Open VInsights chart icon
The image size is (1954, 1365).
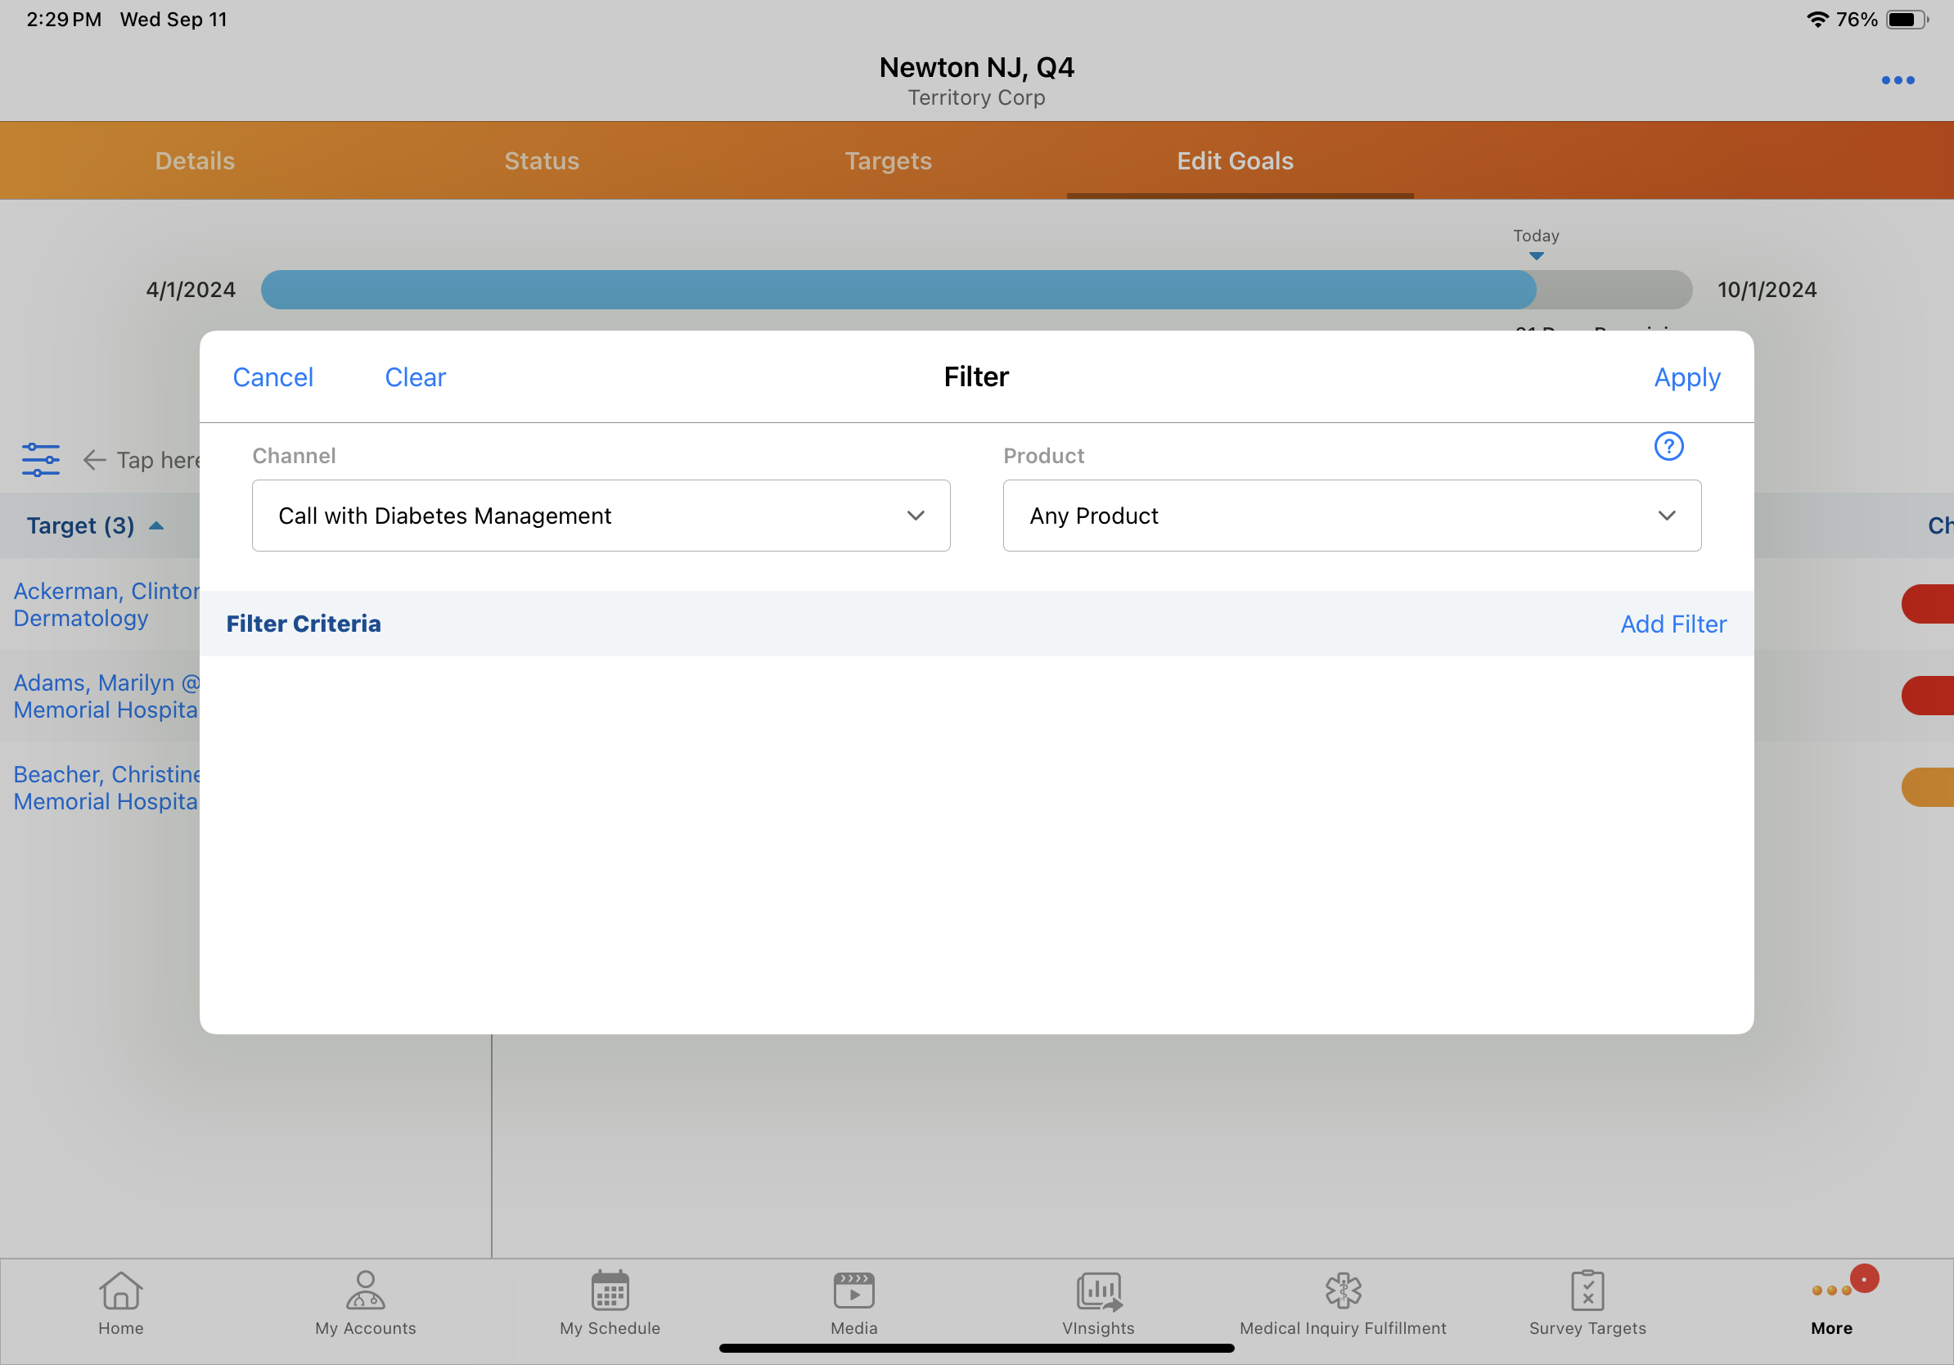[1098, 1292]
